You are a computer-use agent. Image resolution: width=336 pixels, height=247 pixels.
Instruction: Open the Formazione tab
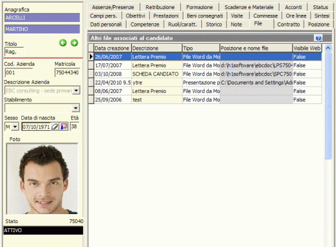(x=200, y=7)
